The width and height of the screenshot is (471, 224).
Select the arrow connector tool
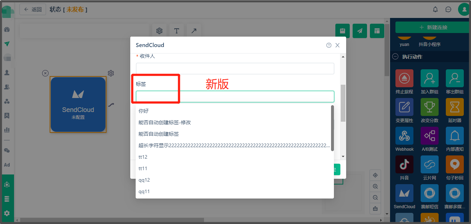tap(194, 31)
